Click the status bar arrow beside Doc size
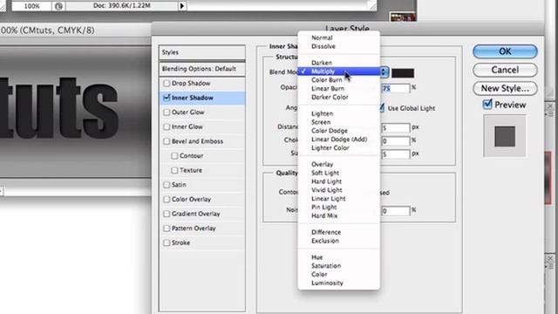Screen dimensions: 558x314 click(182, 6)
